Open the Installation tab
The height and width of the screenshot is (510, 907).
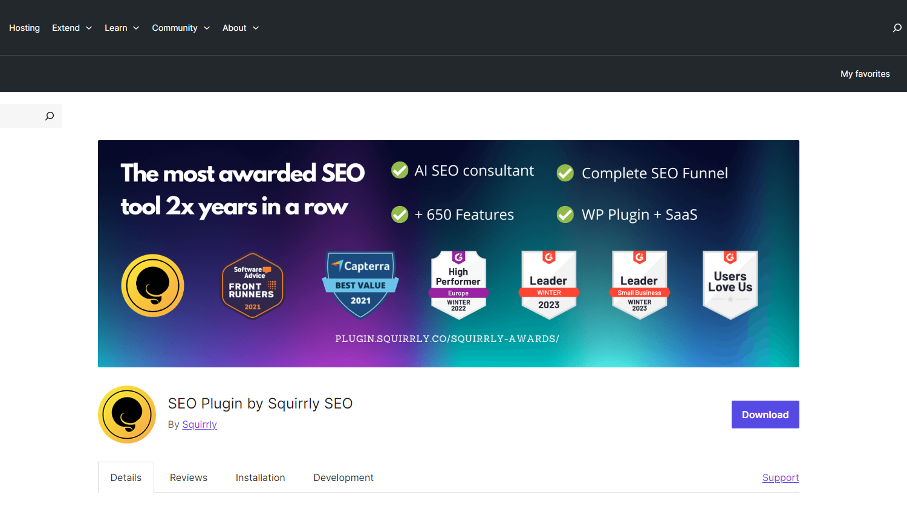260,477
